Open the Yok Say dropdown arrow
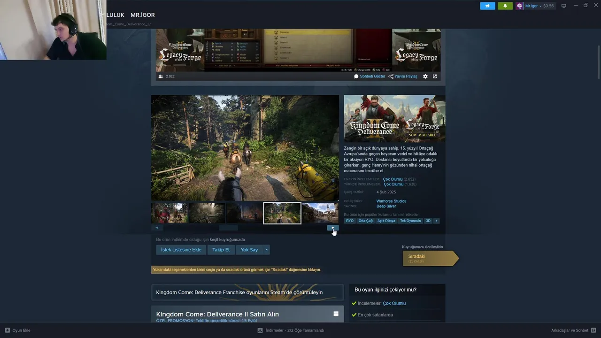This screenshot has width=601, height=338. 266,250
